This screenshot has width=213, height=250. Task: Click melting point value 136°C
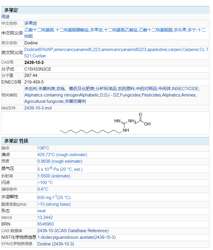pyautogui.click(x=43, y=148)
